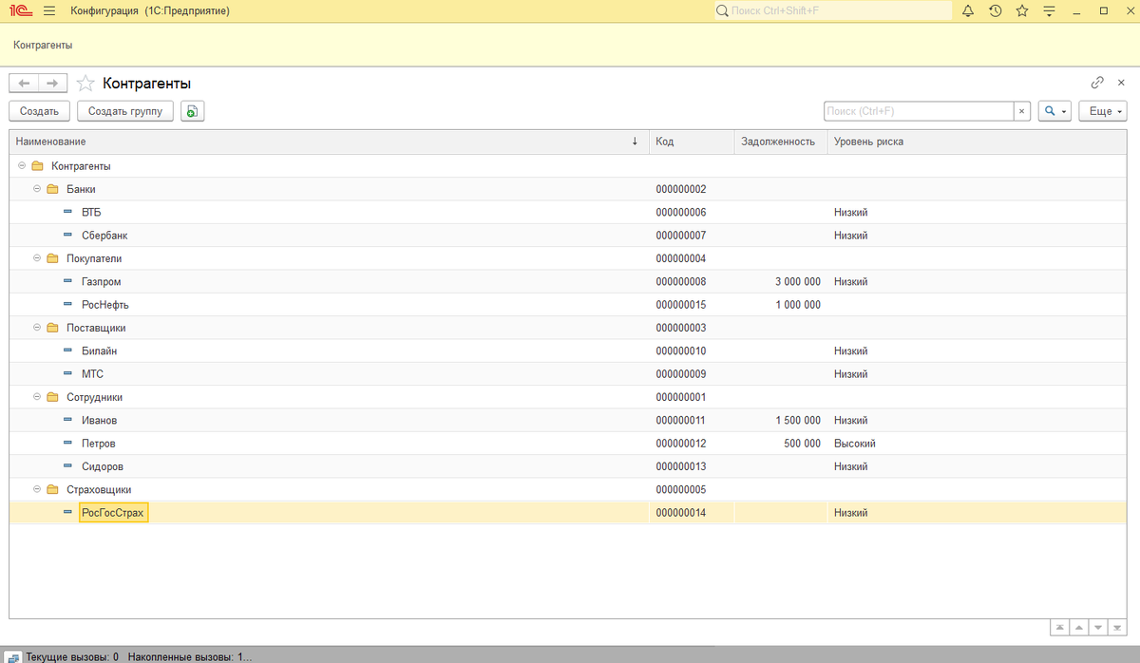Select the Сотрудники folder row

point(569,397)
